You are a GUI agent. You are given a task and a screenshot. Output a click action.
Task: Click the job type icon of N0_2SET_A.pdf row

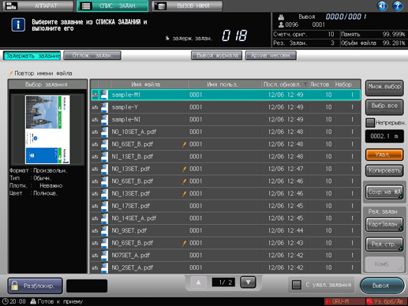[95, 267]
